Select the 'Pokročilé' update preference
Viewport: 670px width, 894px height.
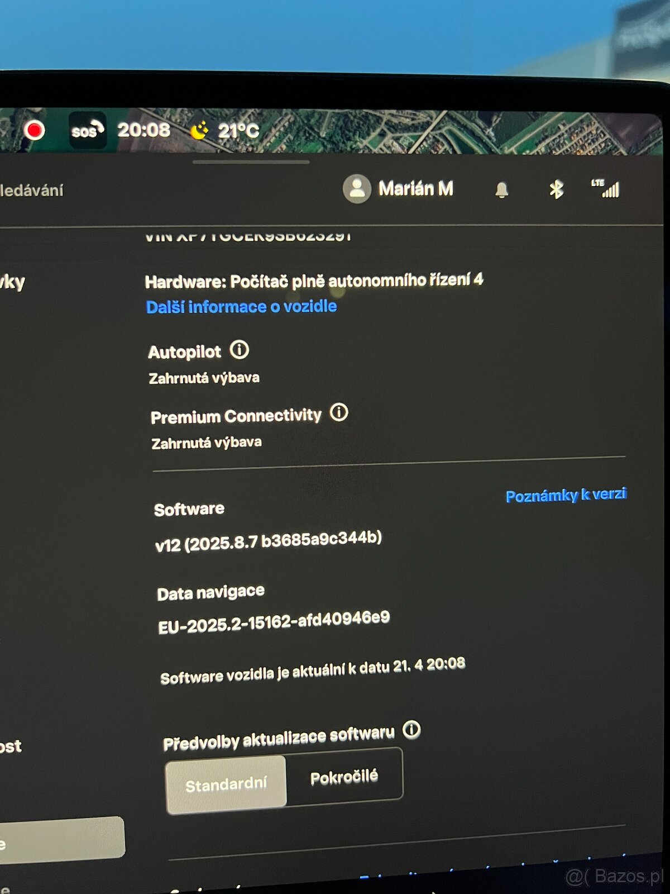[x=344, y=777]
